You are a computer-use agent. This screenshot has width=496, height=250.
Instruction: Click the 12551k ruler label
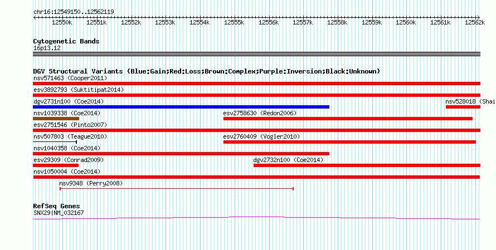click(96, 22)
